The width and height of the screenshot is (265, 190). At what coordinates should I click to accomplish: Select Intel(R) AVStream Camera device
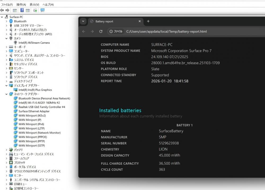pos(34,43)
